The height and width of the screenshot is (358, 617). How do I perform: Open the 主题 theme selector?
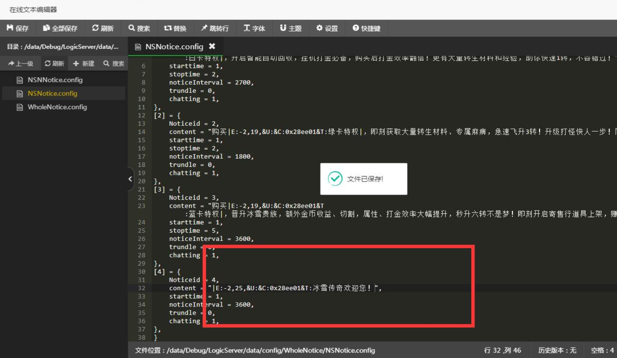(x=291, y=28)
